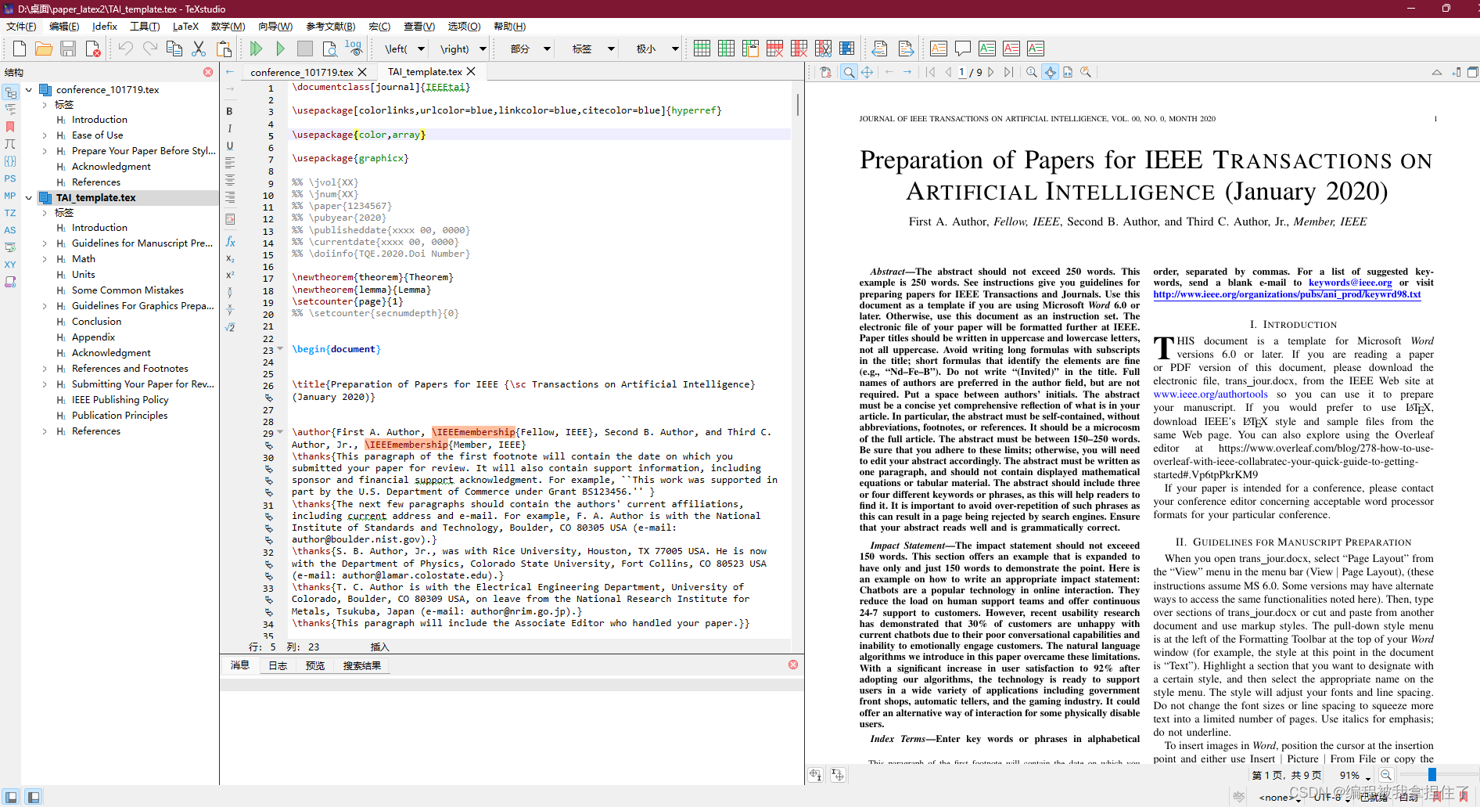Toggle the side panel button at bottom-left
1480x807 pixels.
tap(11, 797)
